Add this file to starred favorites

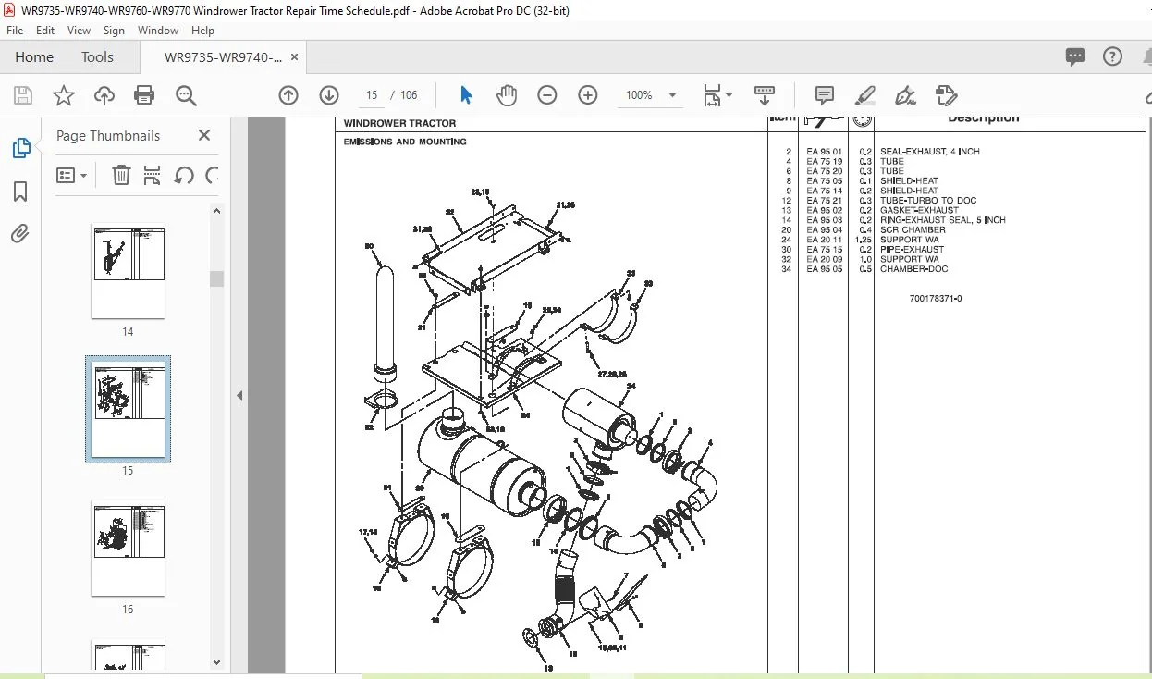click(x=64, y=95)
